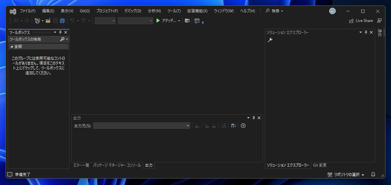Click the next message icon in 出力
The image size is (391, 185).
point(214,126)
